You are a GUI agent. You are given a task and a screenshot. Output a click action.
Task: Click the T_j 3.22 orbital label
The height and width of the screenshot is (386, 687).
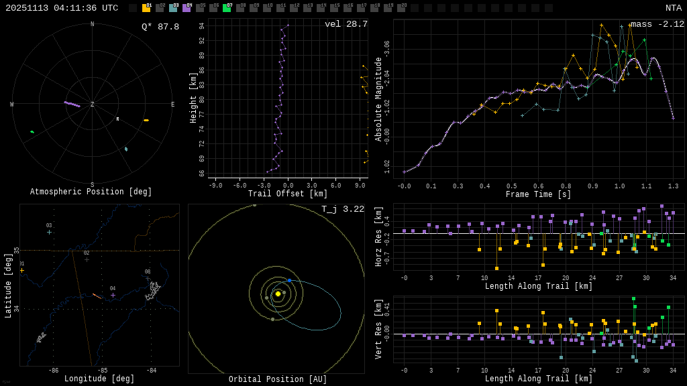click(342, 209)
